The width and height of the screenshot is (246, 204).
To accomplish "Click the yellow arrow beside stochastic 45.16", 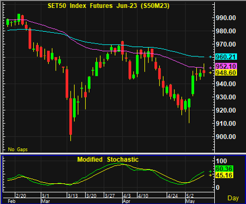I will tap(210, 175).
